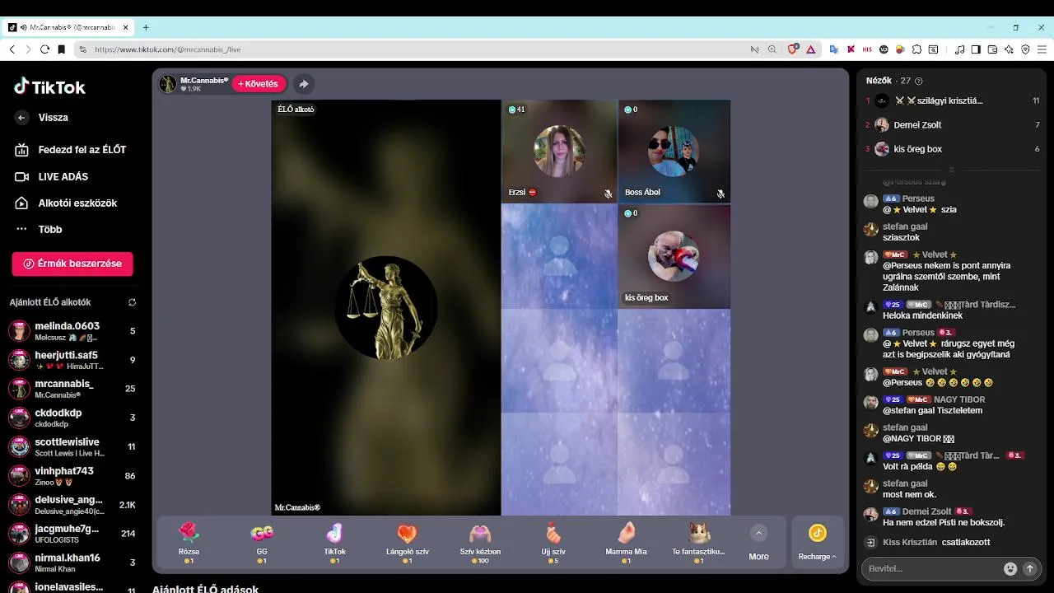
Task: Open the browser hamburger menu
Action: click(1042, 49)
